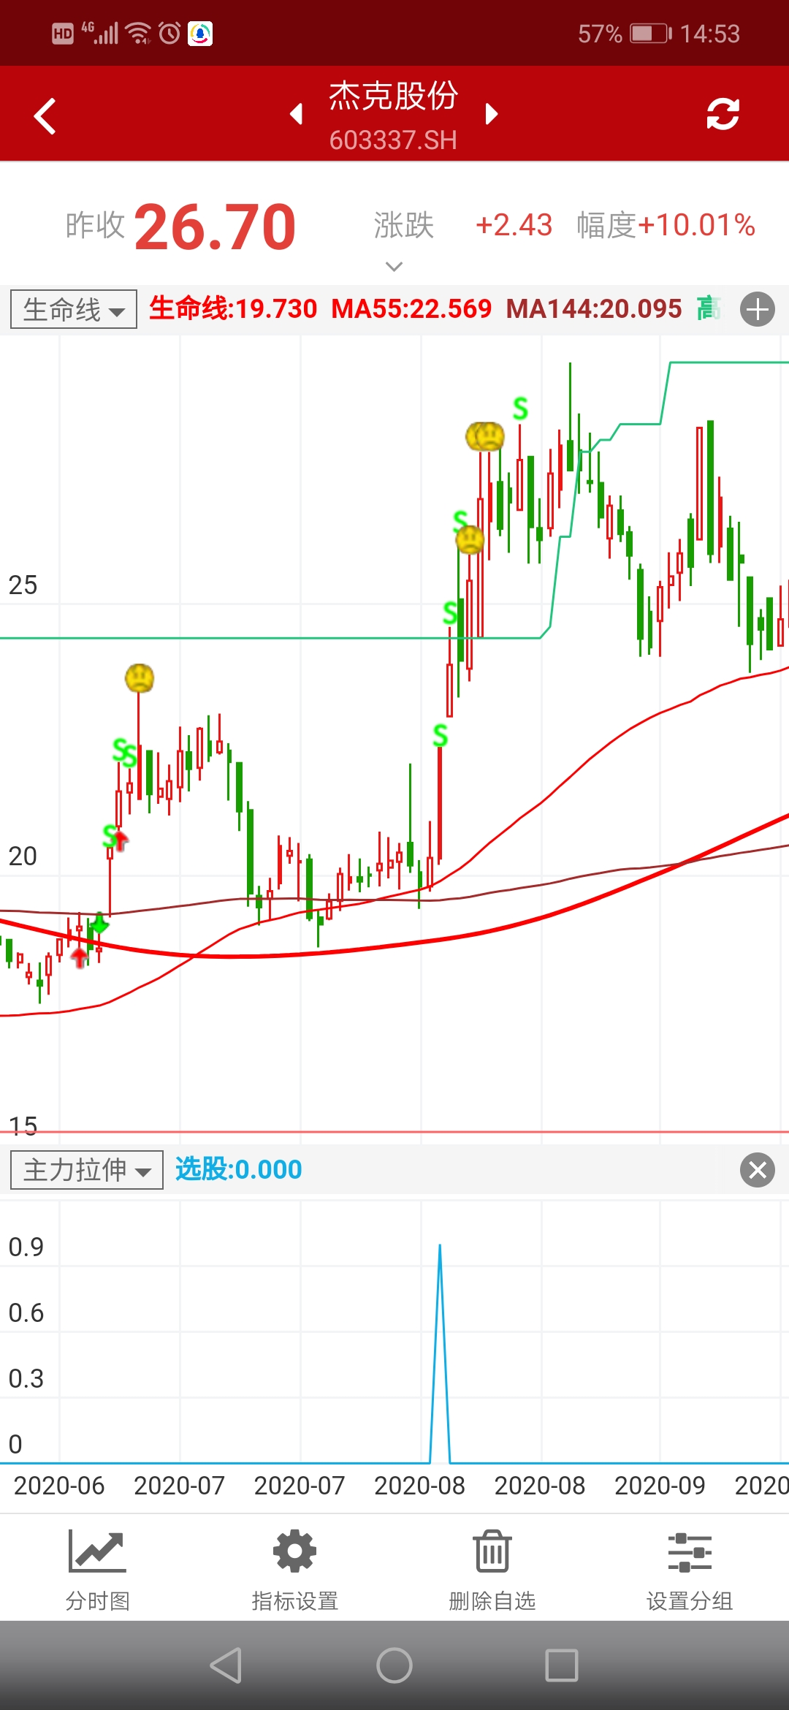Tap 选股:0.000 value label
789x1710 pixels.
pyautogui.click(x=238, y=1169)
